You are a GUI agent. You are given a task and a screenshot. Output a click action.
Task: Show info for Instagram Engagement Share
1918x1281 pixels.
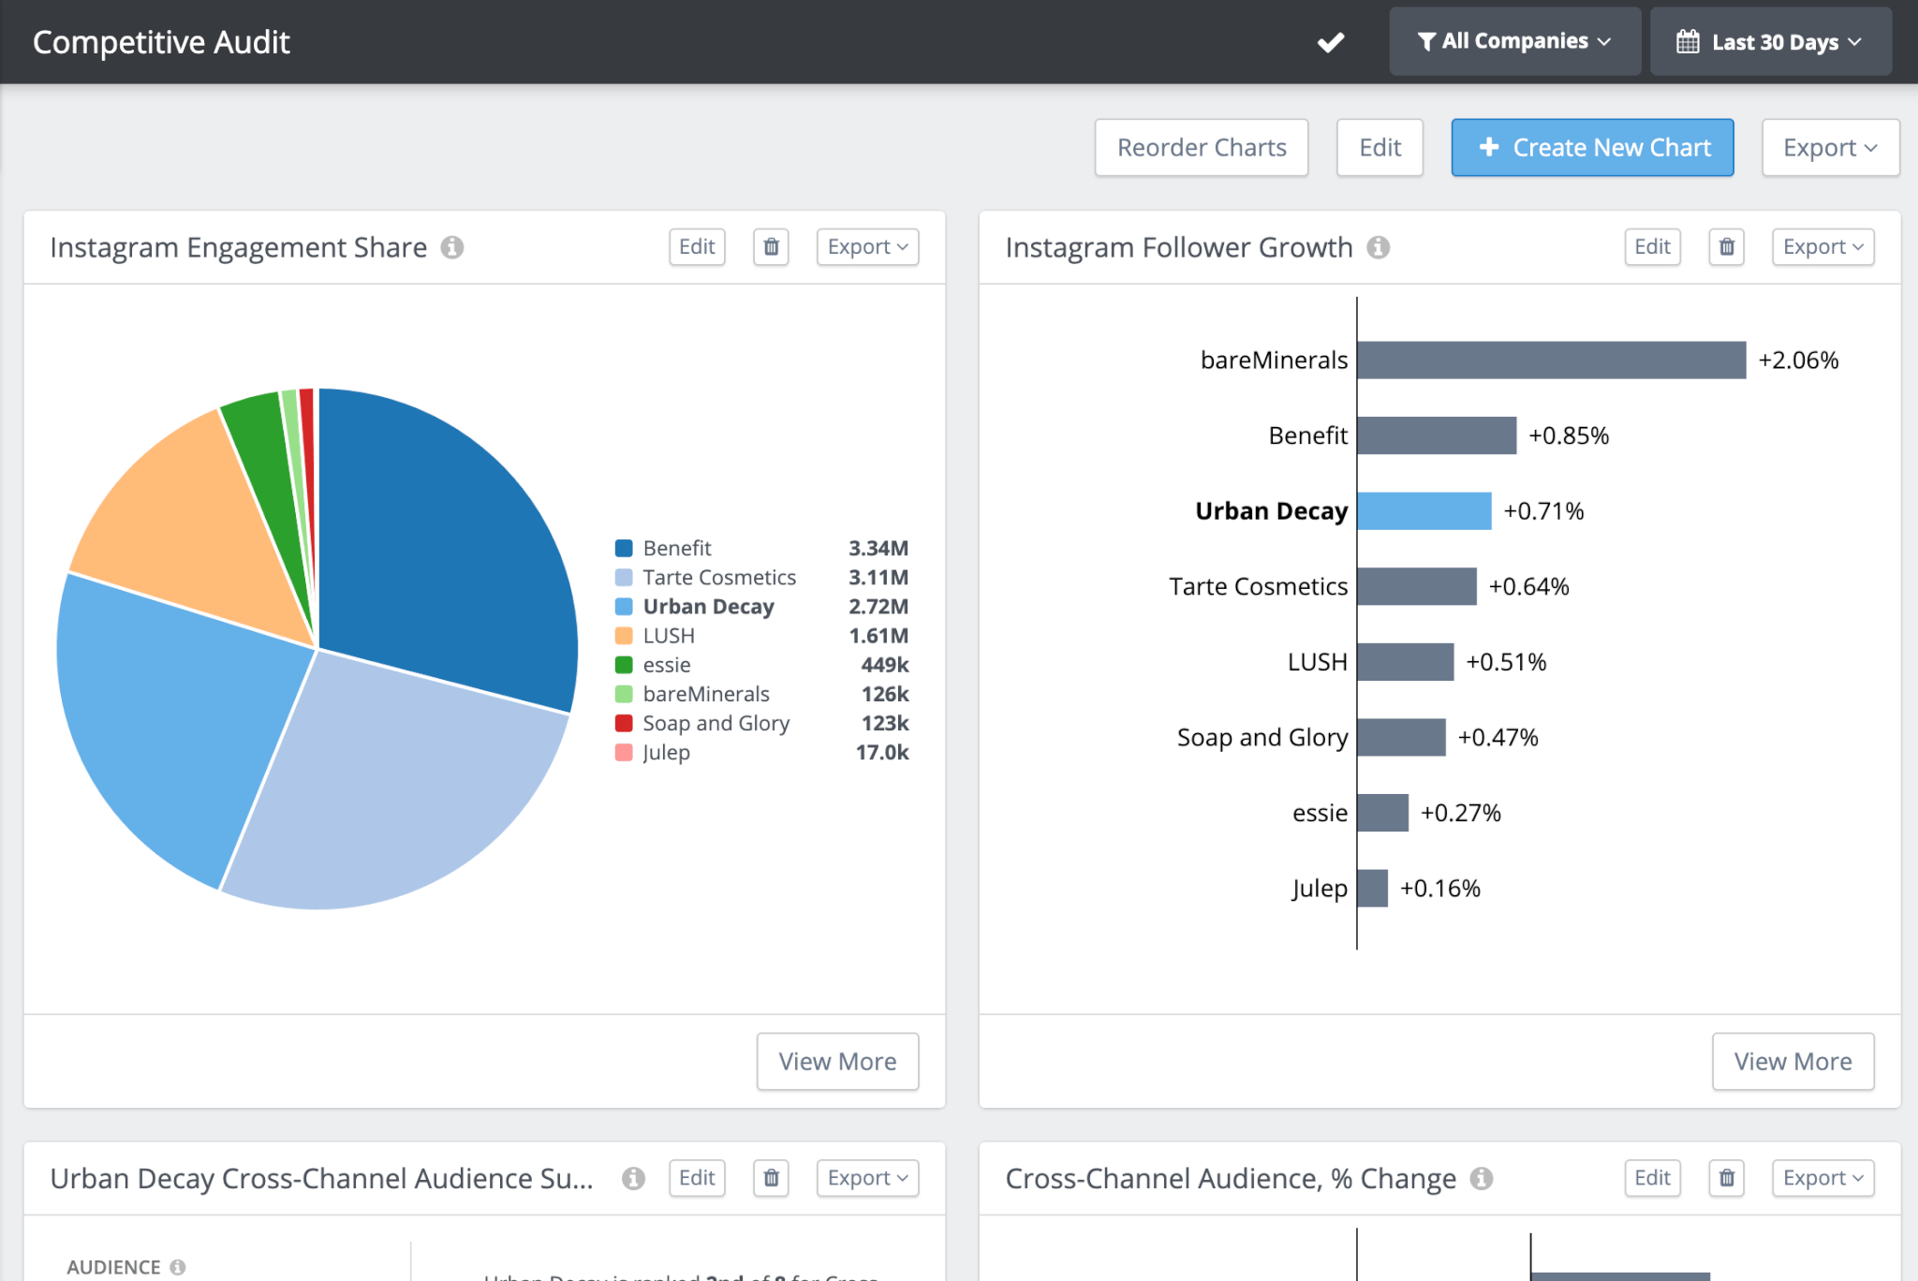(x=452, y=247)
